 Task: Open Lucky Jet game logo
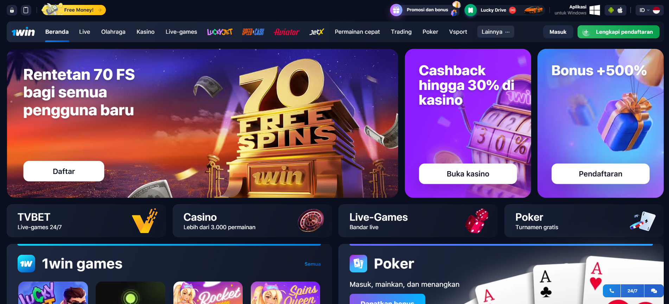click(x=220, y=32)
